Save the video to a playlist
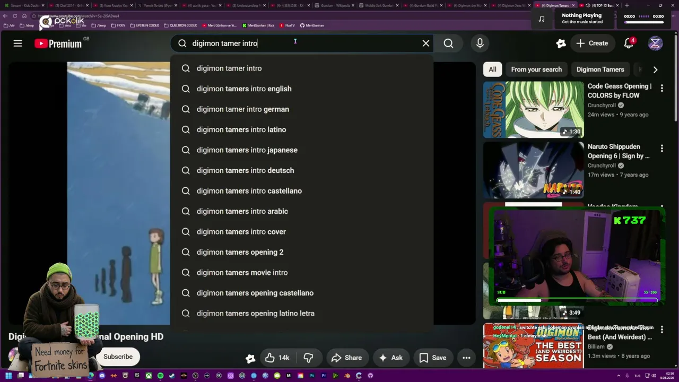Screen dimensions: 679x382 pos(433,358)
